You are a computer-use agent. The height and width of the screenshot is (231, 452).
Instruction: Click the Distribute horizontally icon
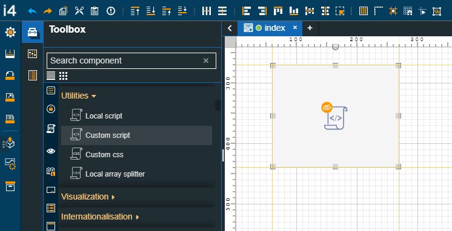pyautogui.click(x=207, y=11)
